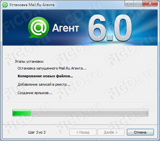
Task: Click the disabled Далее > button
Action: pos(111,132)
